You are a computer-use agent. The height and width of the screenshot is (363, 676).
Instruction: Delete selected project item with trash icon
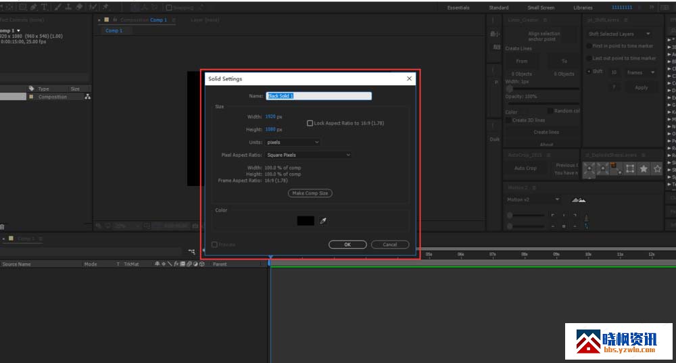[2, 226]
